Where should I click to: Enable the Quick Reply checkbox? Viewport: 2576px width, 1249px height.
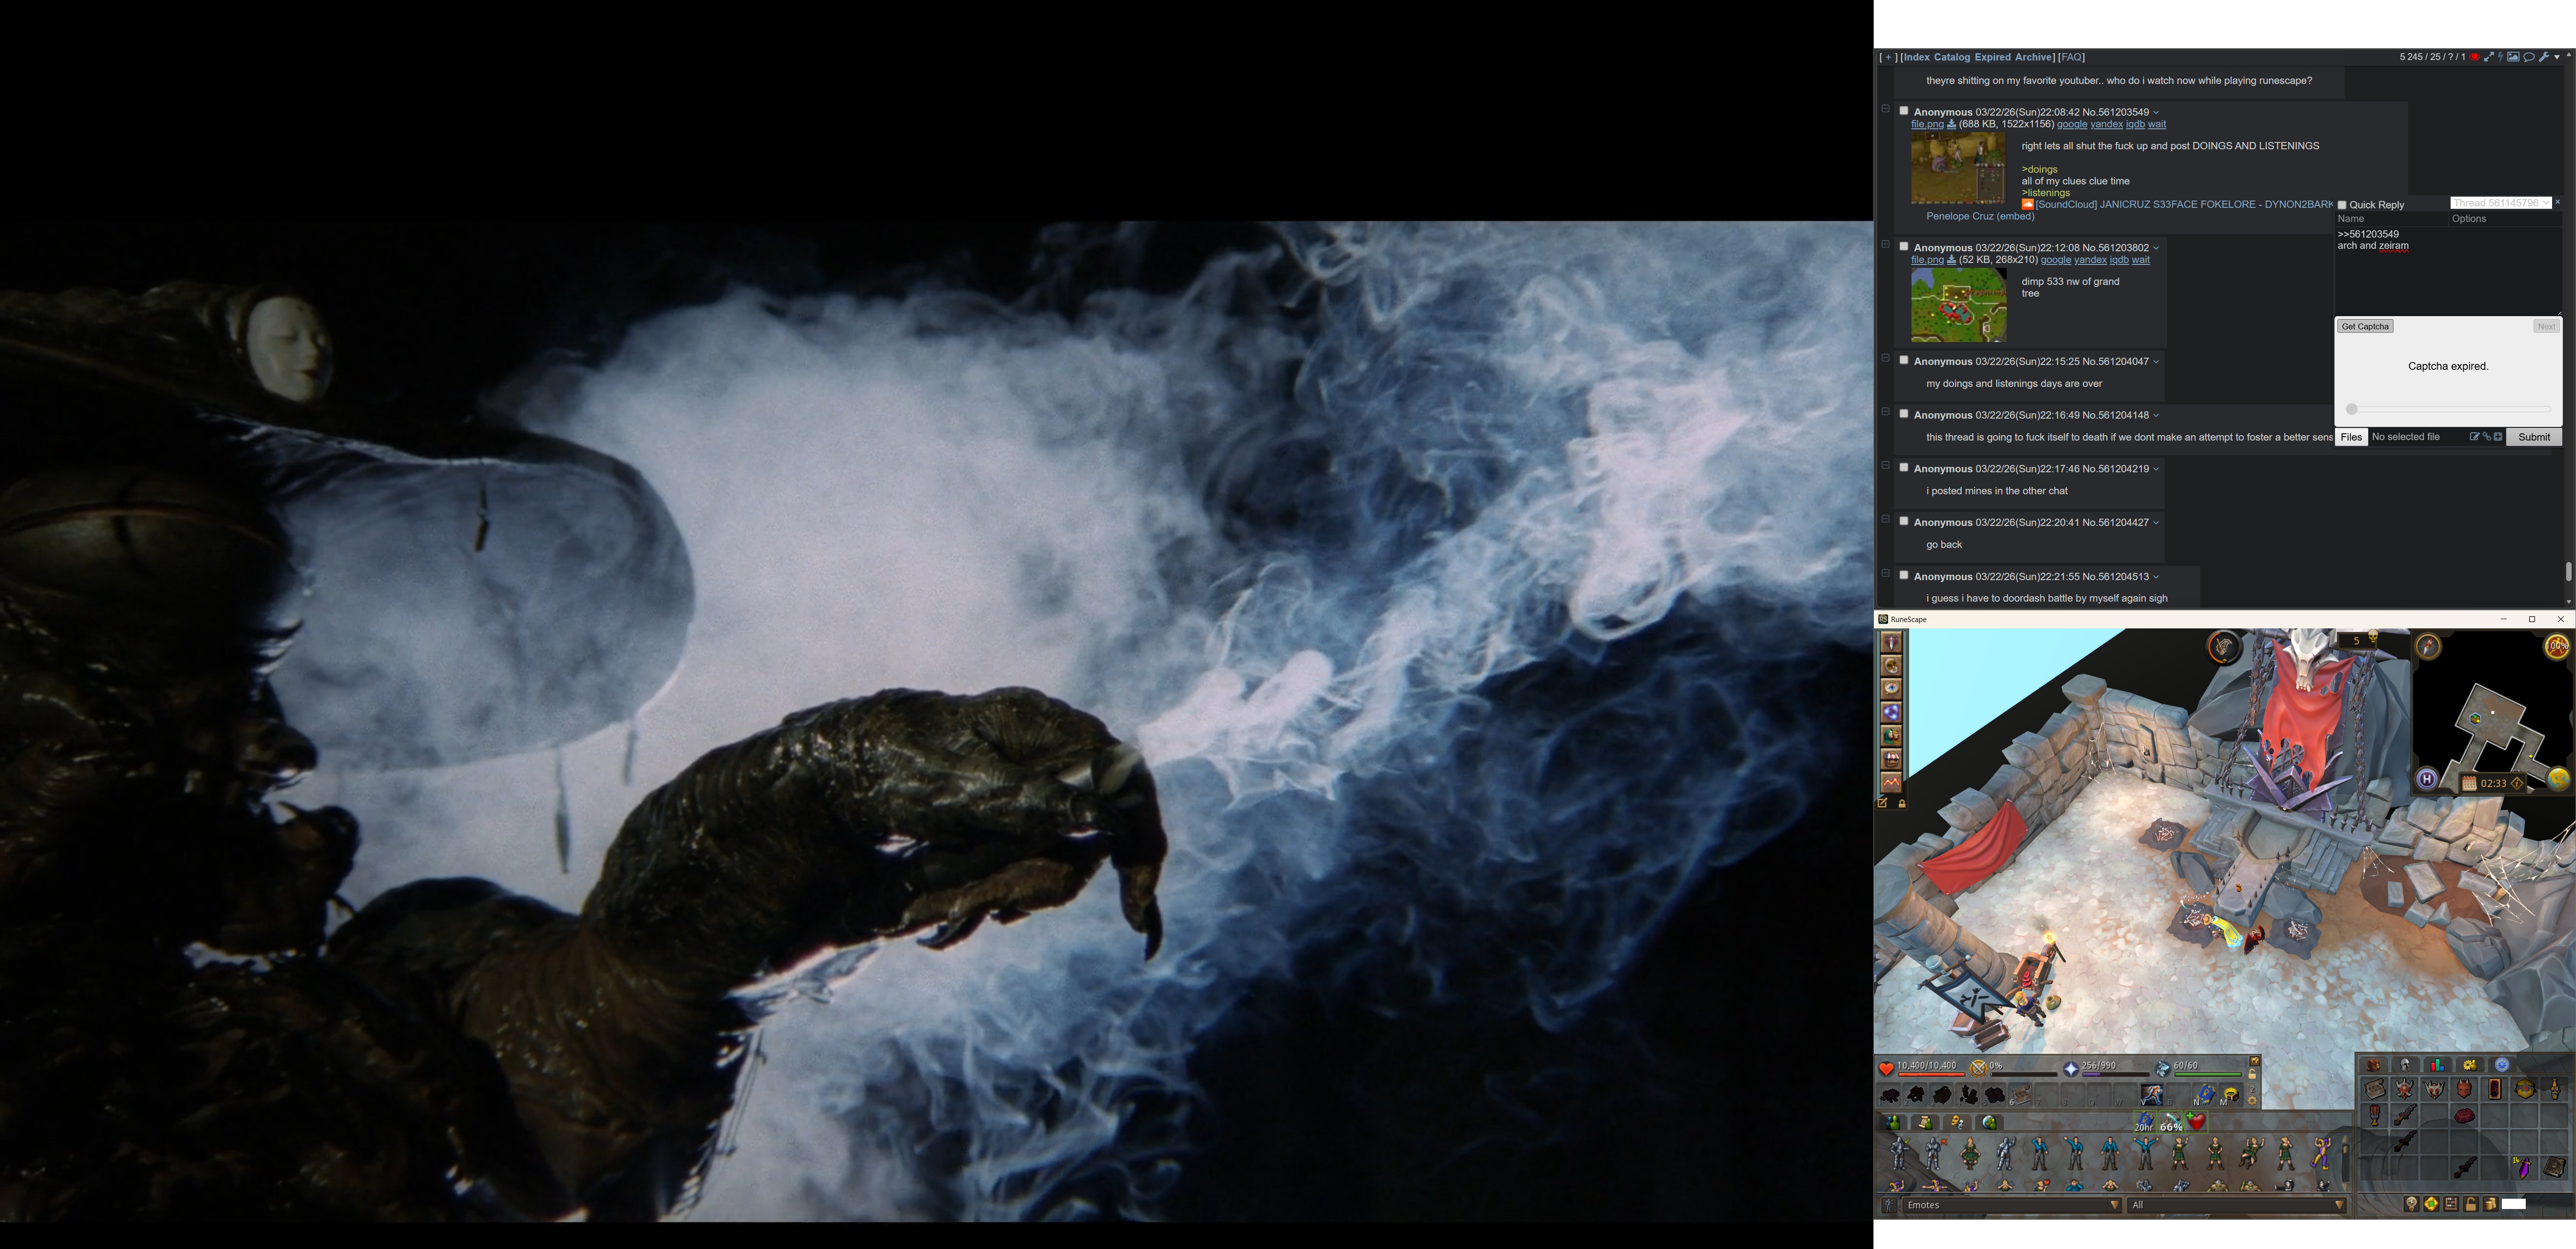point(2342,205)
